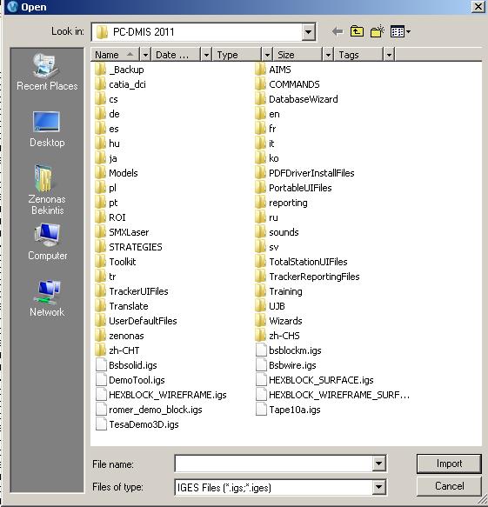Open Size column filter dropdown
Screen dimensions: 488x507
pos(328,55)
